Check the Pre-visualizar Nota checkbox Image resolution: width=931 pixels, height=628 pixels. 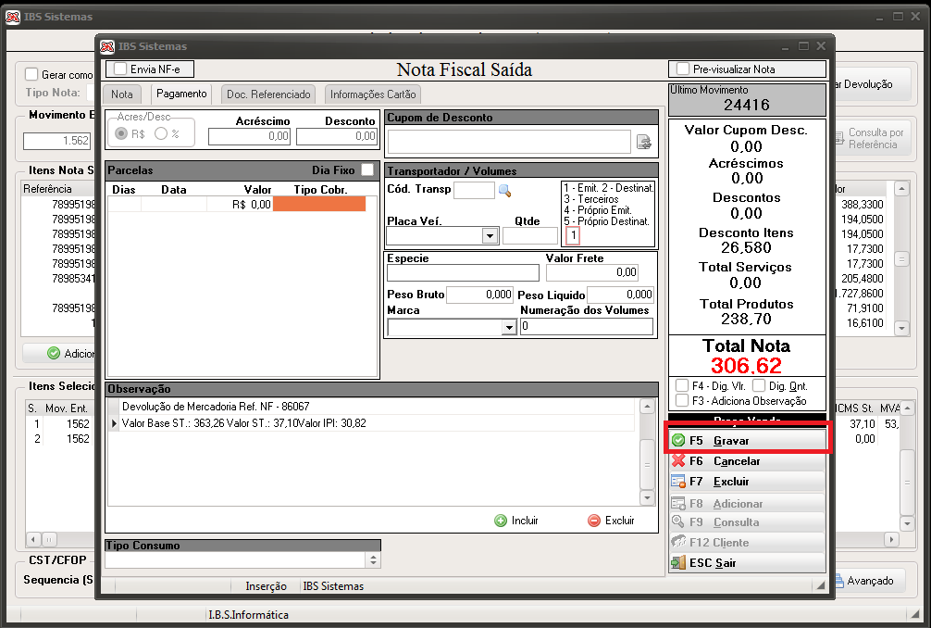coord(683,69)
